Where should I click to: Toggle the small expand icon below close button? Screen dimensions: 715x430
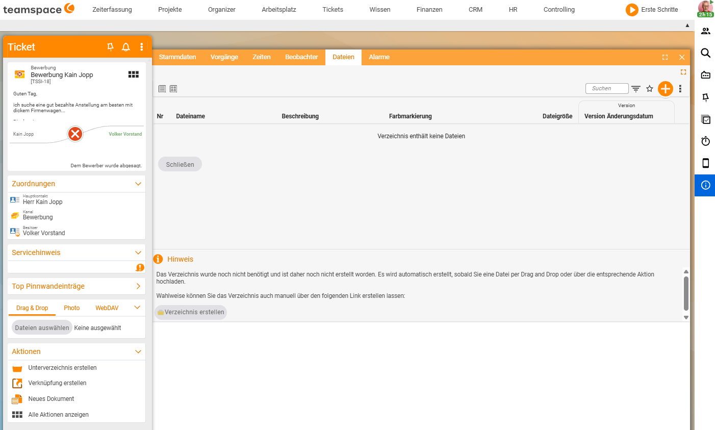pyautogui.click(x=683, y=72)
